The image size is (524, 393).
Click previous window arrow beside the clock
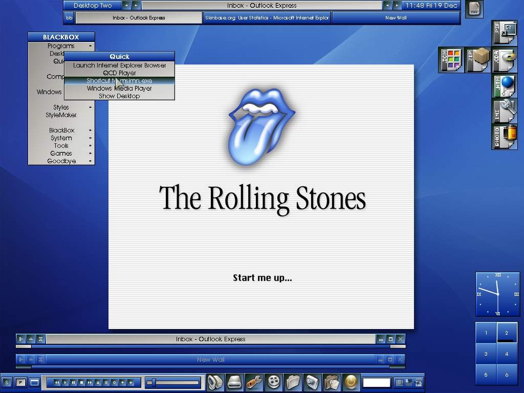tap(387, 5)
